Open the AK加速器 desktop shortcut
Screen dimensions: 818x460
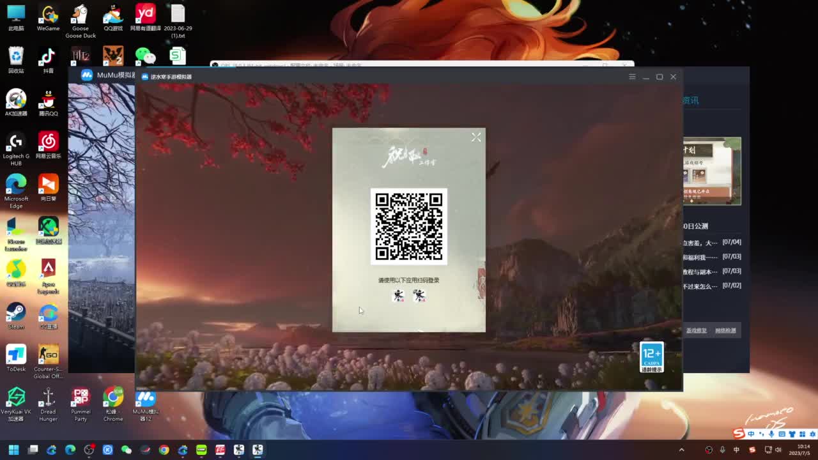(16, 103)
